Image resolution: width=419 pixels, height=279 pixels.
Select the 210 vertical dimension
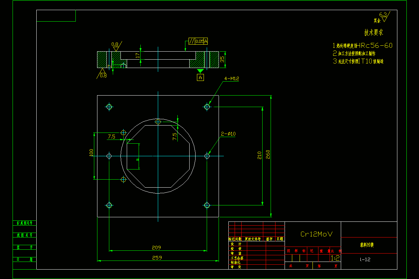pyautogui.click(x=259, y=155)
